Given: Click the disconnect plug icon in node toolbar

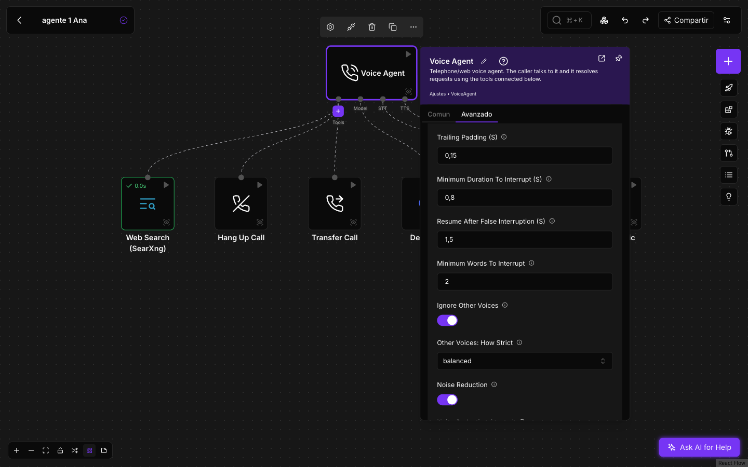Looking at the screenshot, I should point(351,27).
